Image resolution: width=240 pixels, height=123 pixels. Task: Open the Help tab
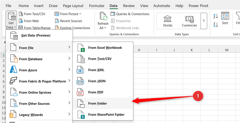[x=179, y=6]
